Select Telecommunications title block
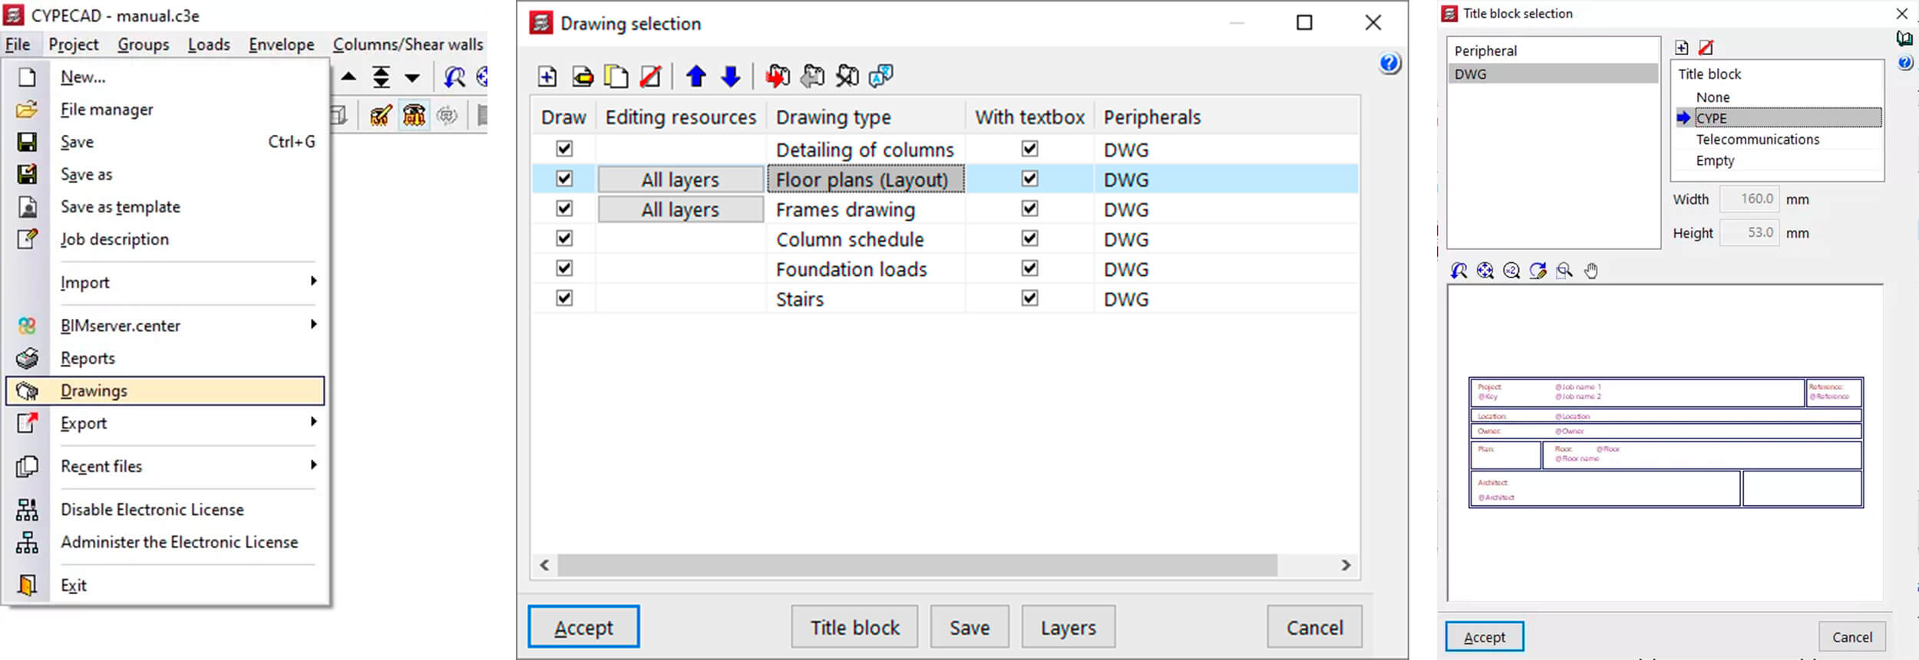This screenshot has width=1919, height=660. pos(1757,140)
